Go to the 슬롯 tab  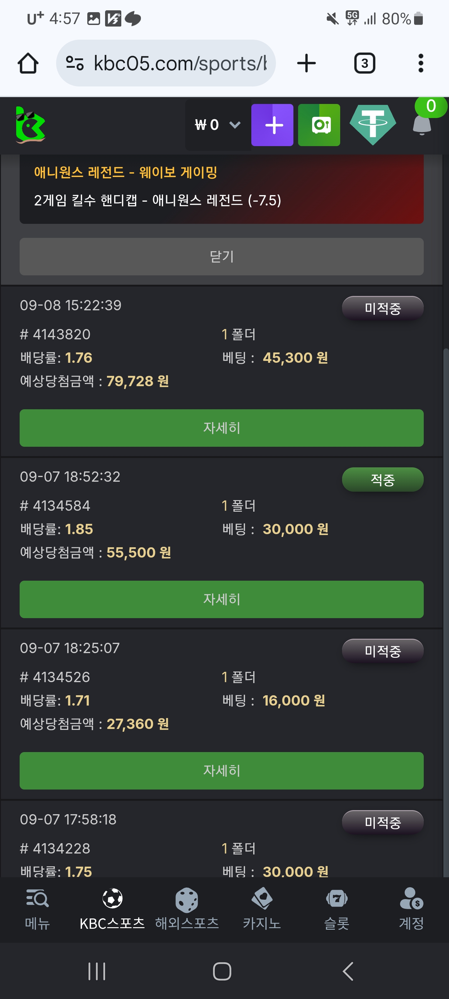pos(337,909)
